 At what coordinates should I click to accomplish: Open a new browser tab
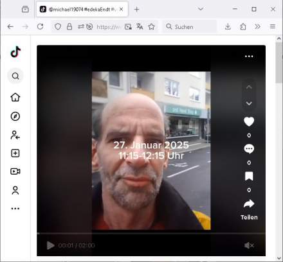coord(136,10)
